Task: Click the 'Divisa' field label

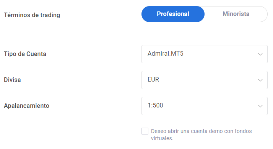Action: coord(12,80)
